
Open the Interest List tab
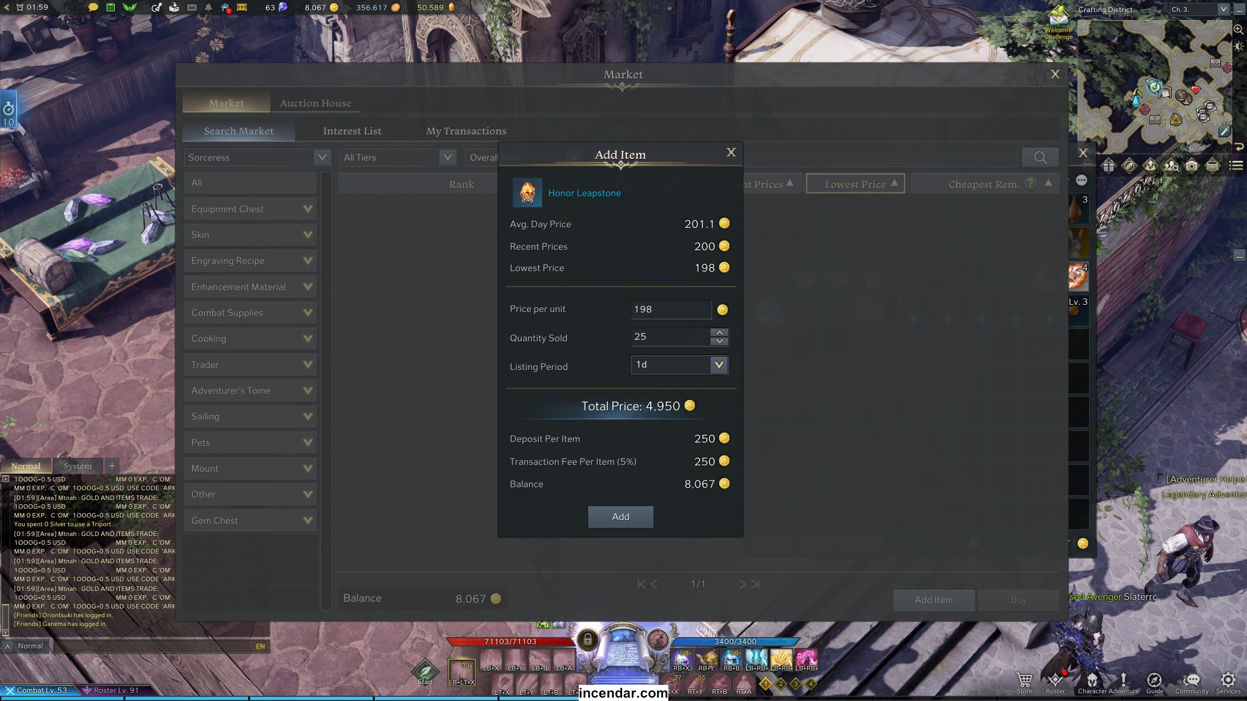(352, 131)
